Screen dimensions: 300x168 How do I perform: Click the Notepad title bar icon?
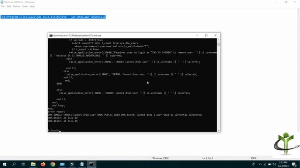(x=2, y=2)
